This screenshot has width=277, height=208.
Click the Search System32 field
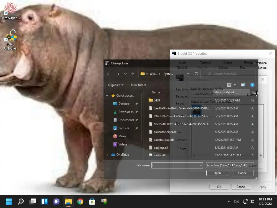coord(229,74)
